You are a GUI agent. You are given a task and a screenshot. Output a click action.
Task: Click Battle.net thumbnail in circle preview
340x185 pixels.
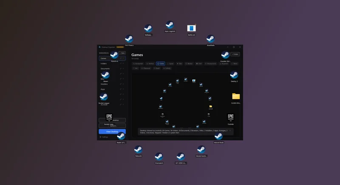(194, 81)
